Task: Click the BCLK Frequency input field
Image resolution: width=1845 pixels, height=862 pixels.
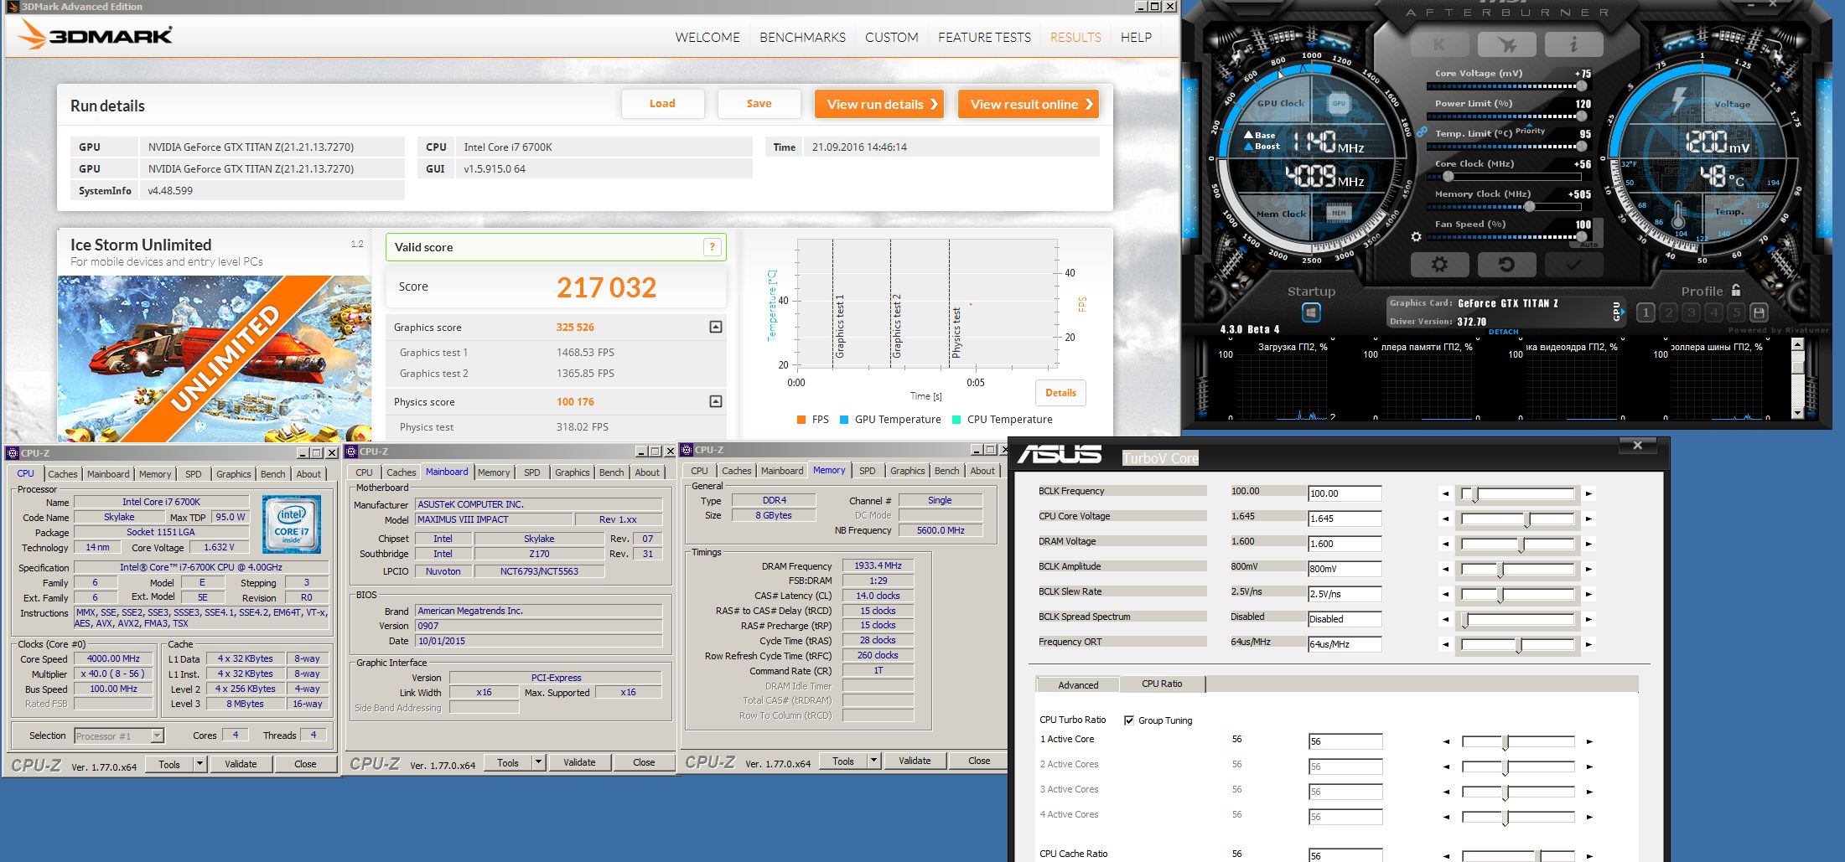Action: [1345, 493]
